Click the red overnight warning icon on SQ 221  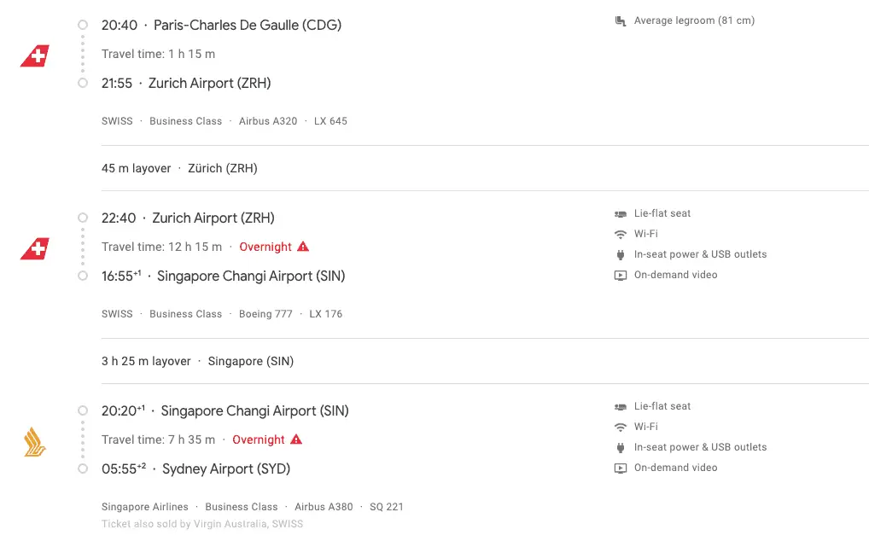[x=296, y=439]
